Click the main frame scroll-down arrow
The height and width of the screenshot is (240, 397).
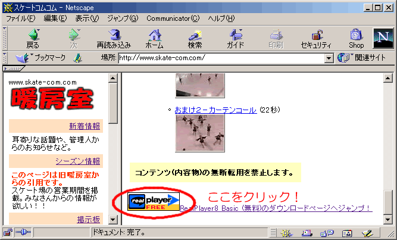coord(388,220)
